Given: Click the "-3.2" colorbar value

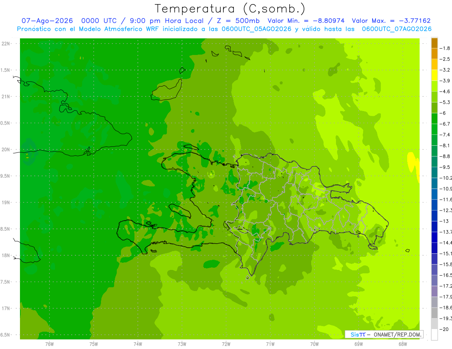Looking at the screenshot, I should [445, 70].
